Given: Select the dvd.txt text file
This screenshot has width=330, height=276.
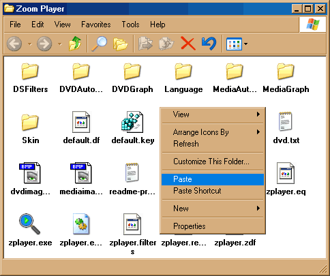Looking at the screenshot, I should tap(286, 128).
